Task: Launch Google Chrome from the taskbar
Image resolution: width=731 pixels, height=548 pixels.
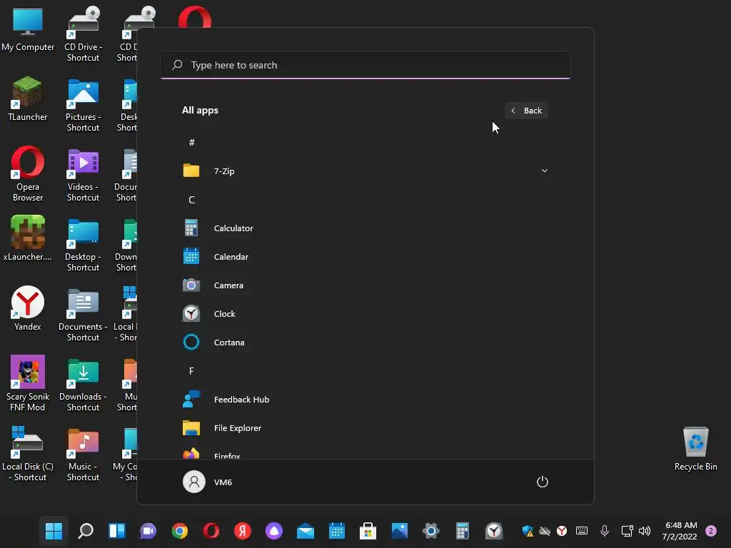Action: coord(179,531)
